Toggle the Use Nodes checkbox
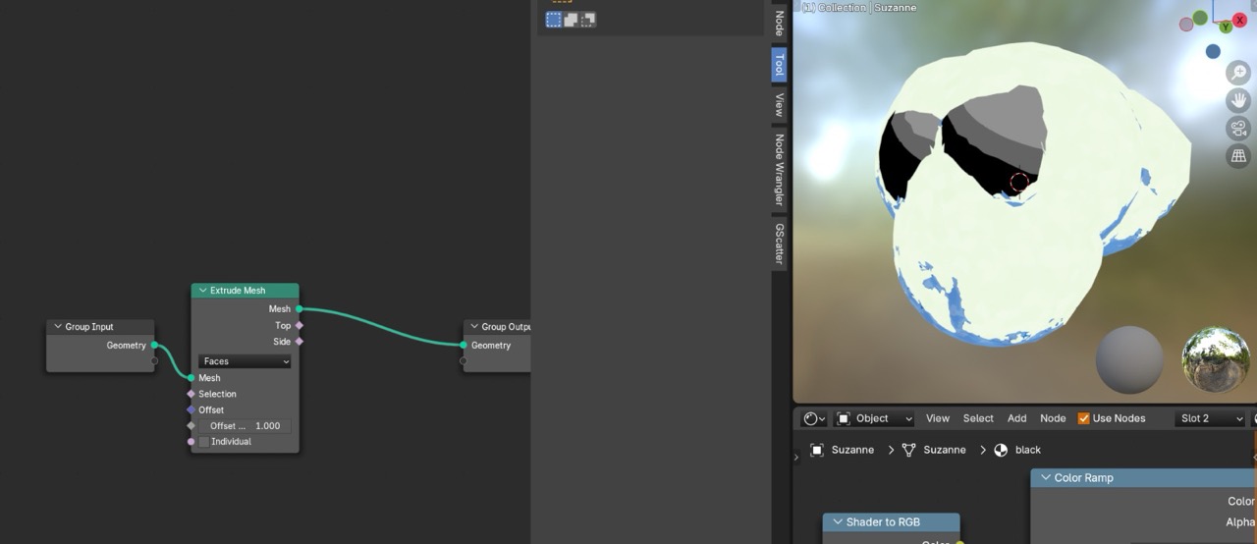This screenshot has width=1257, height=544. point(1084,418)
